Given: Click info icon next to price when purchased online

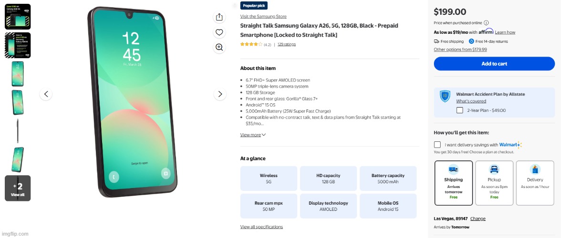Looking at the screenshot, I should [486, 23].
